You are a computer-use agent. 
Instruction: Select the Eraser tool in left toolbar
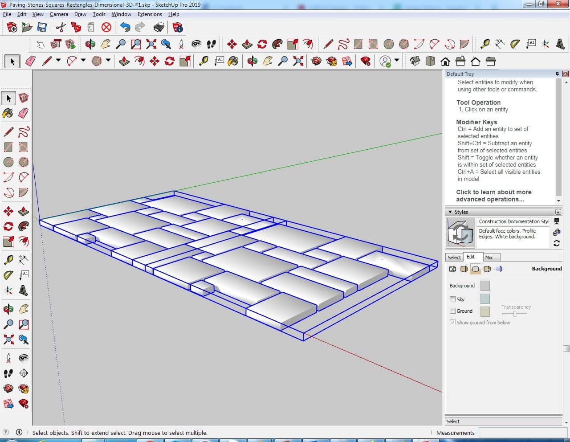(24, 113)
